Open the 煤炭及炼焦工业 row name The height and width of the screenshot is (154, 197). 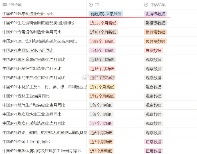(x=32, y=114)
